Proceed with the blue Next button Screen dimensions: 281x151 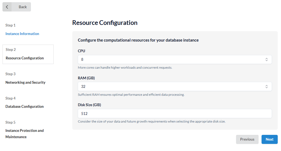(269, 139)
